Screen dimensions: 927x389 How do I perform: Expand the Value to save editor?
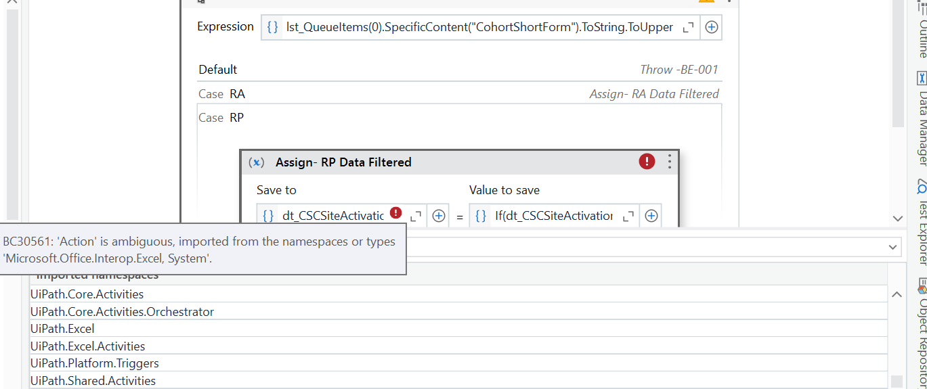628,216
